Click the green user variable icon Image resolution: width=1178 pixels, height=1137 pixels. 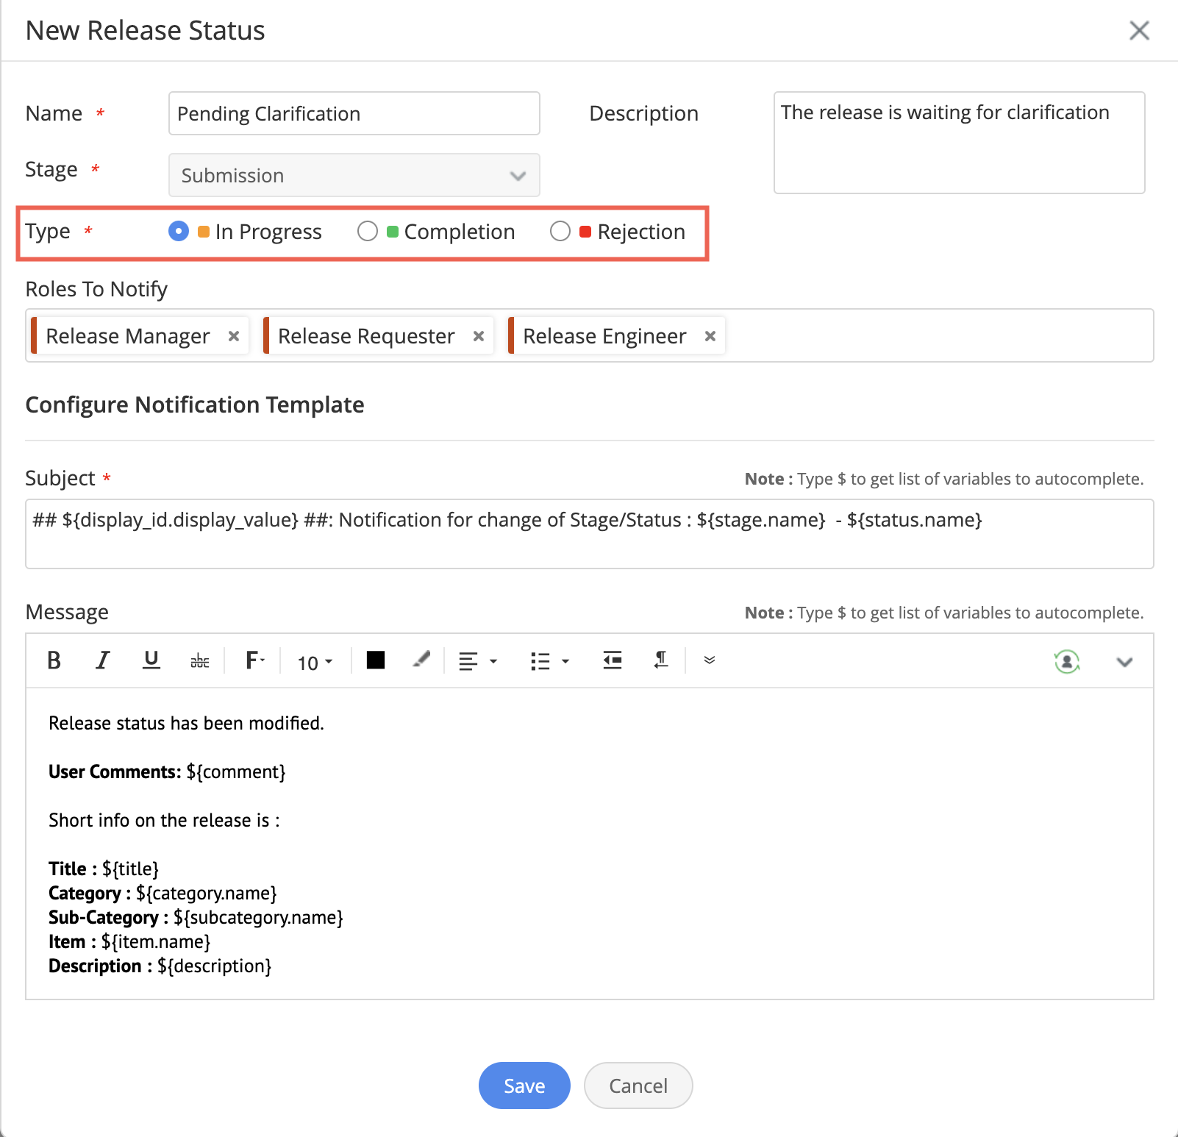[x=1066, y=661]
